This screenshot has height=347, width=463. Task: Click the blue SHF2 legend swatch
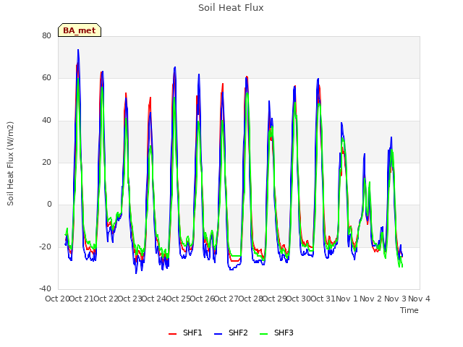click(x=218, y=334)
